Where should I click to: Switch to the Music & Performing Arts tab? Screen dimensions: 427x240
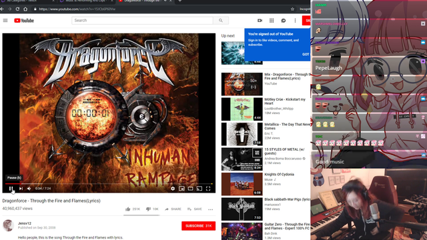[x=86, y=1]
